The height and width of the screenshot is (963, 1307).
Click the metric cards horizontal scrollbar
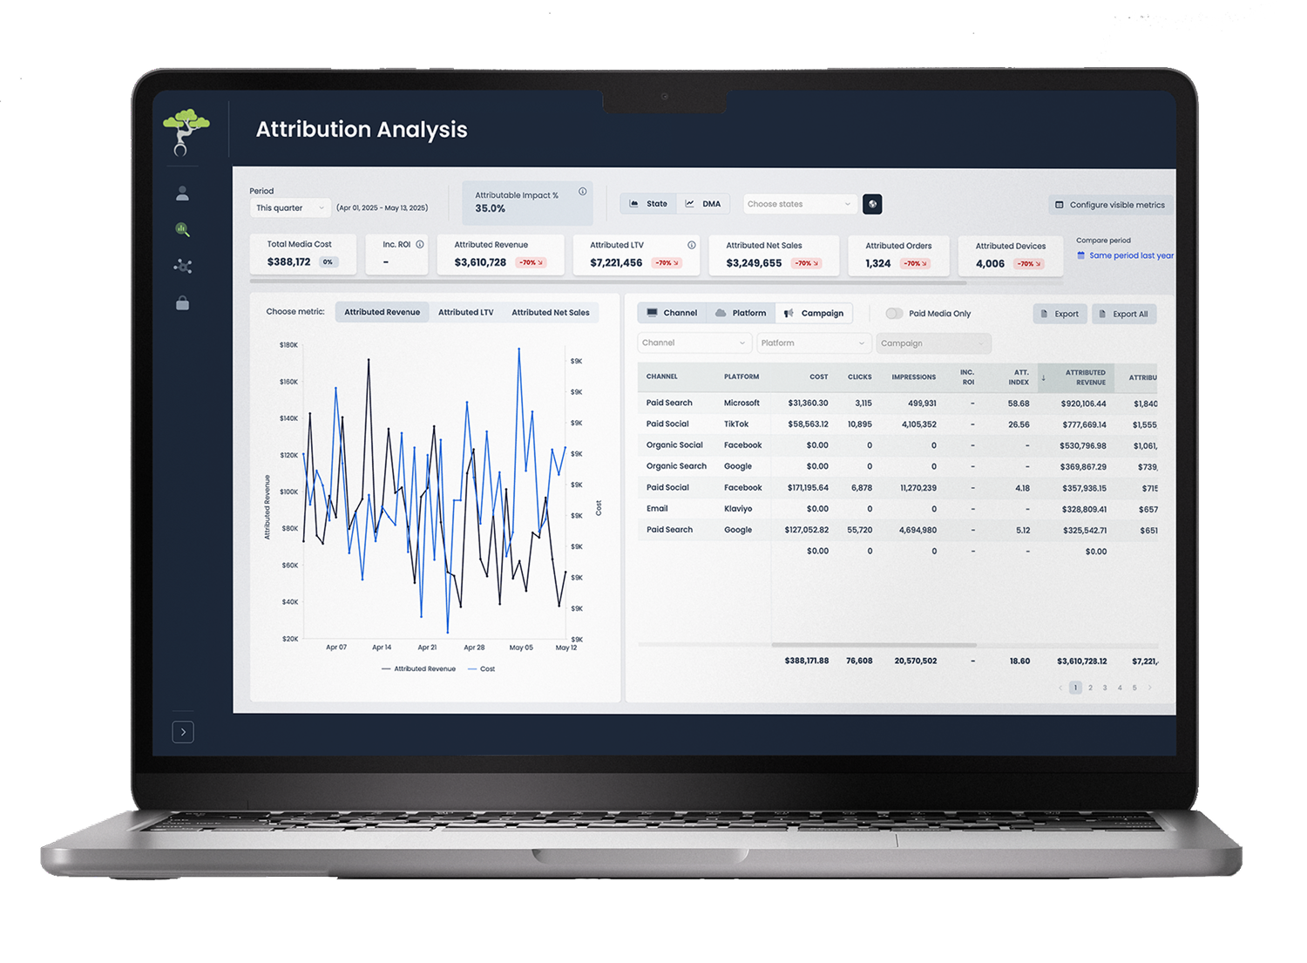608,282
